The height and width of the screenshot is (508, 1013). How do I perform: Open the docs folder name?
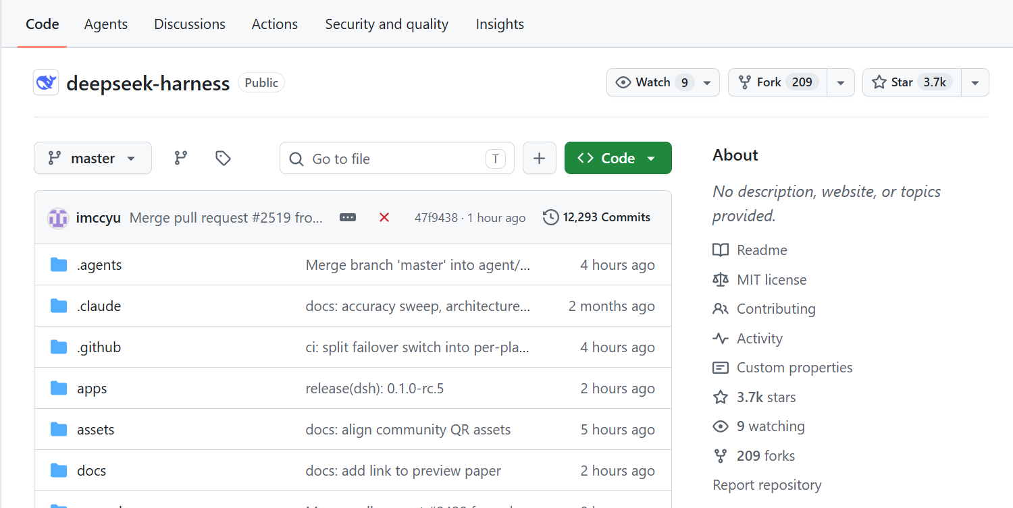(92, 471)
